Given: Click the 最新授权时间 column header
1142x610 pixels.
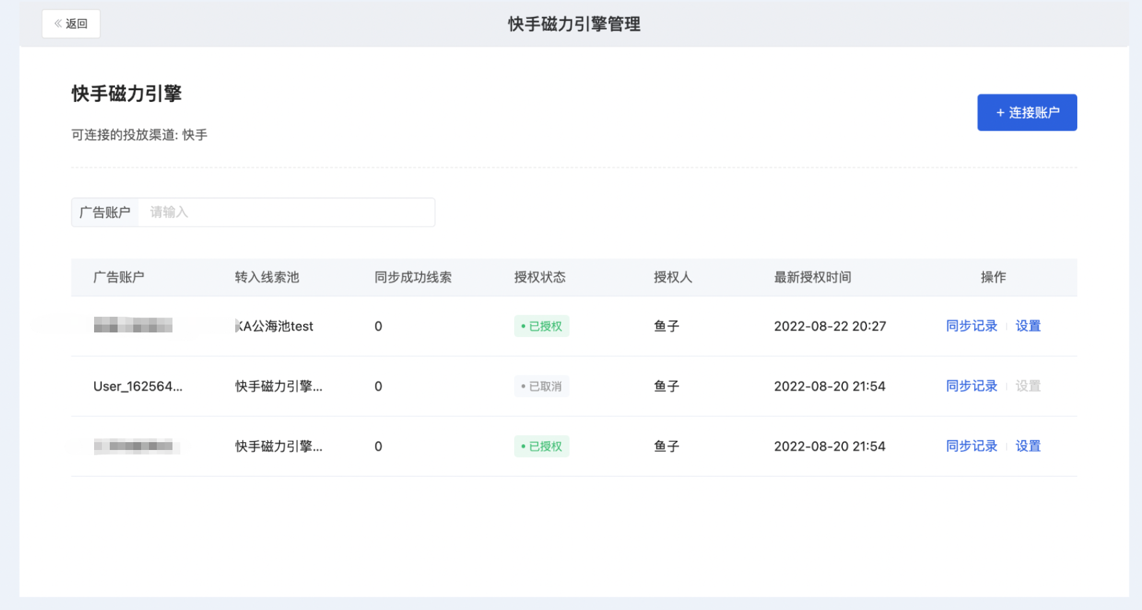Looking at the screenshot, I should [813, 277].
